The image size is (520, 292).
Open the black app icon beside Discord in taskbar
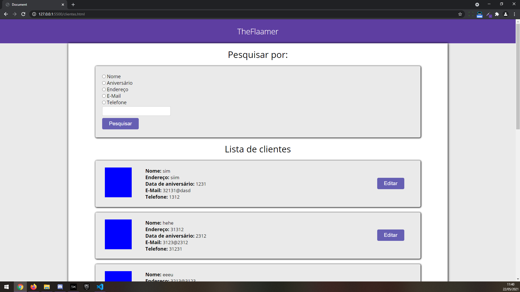click(73, 287)
